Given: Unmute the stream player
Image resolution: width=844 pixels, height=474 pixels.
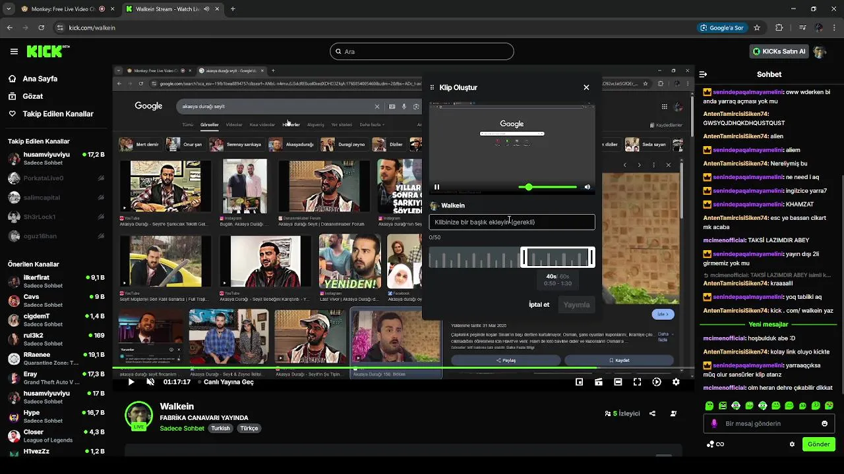Looking at the screenshot, I should pos(150,382).
